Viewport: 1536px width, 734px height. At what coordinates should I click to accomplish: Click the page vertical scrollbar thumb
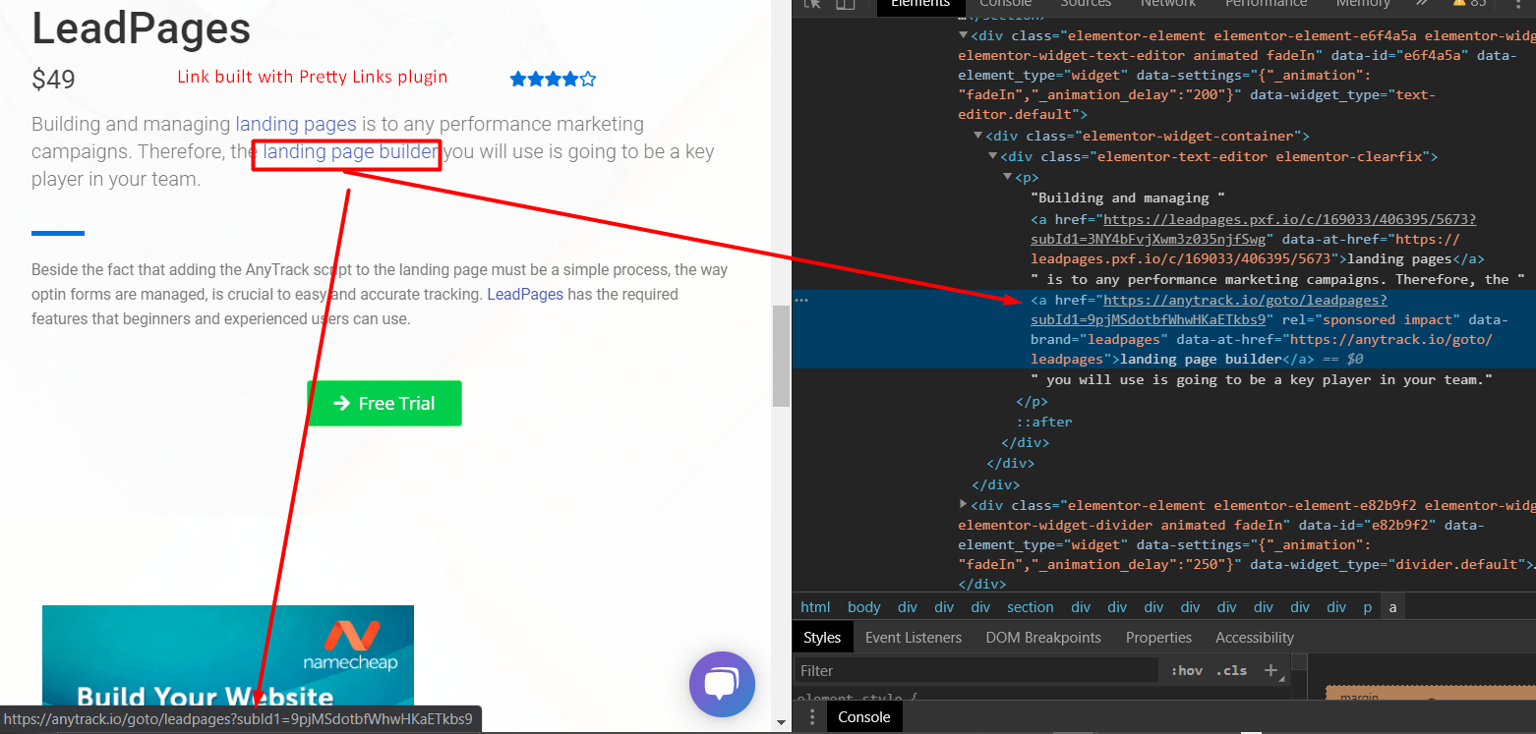pyautogui.click(x=781, y=356)
